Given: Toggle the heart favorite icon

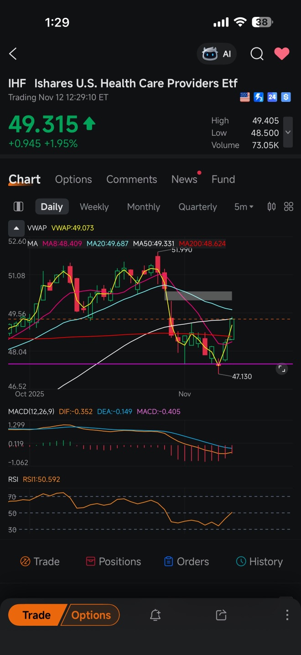Looking at the screenshot, I should point(281,54).
